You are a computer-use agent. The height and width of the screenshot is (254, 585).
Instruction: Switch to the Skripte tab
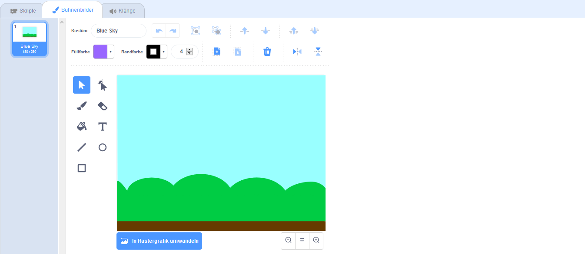pyautogui.click(x=23, y=10)
